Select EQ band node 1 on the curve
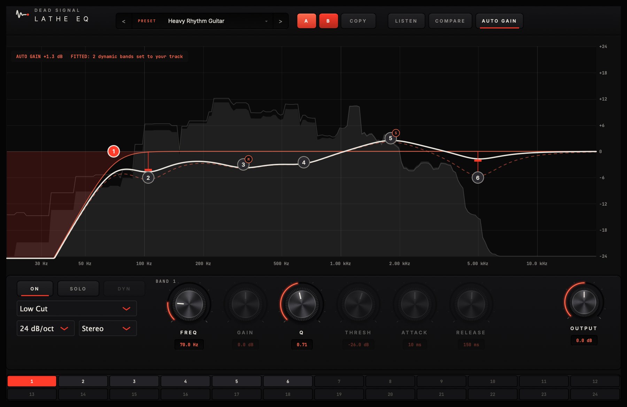627x407 pixels. [114, 151]
